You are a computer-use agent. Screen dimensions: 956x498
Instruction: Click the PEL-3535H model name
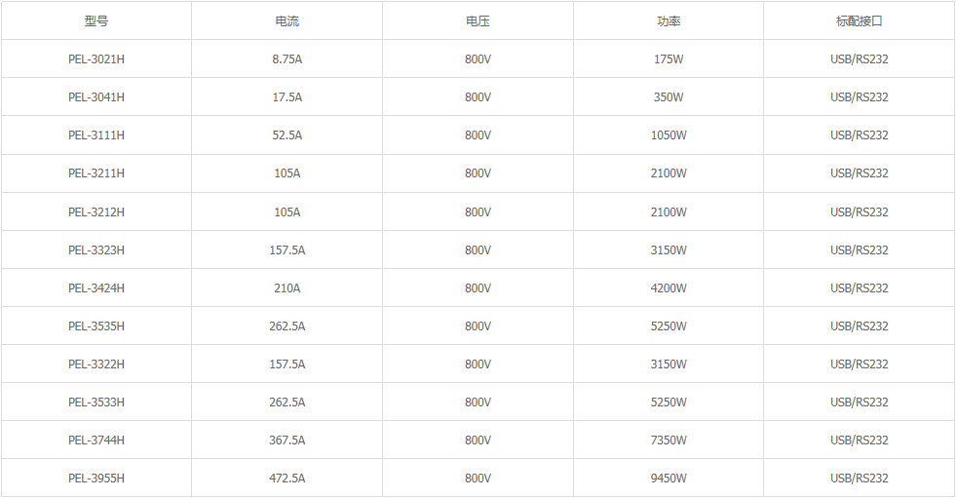click(96, 326)
